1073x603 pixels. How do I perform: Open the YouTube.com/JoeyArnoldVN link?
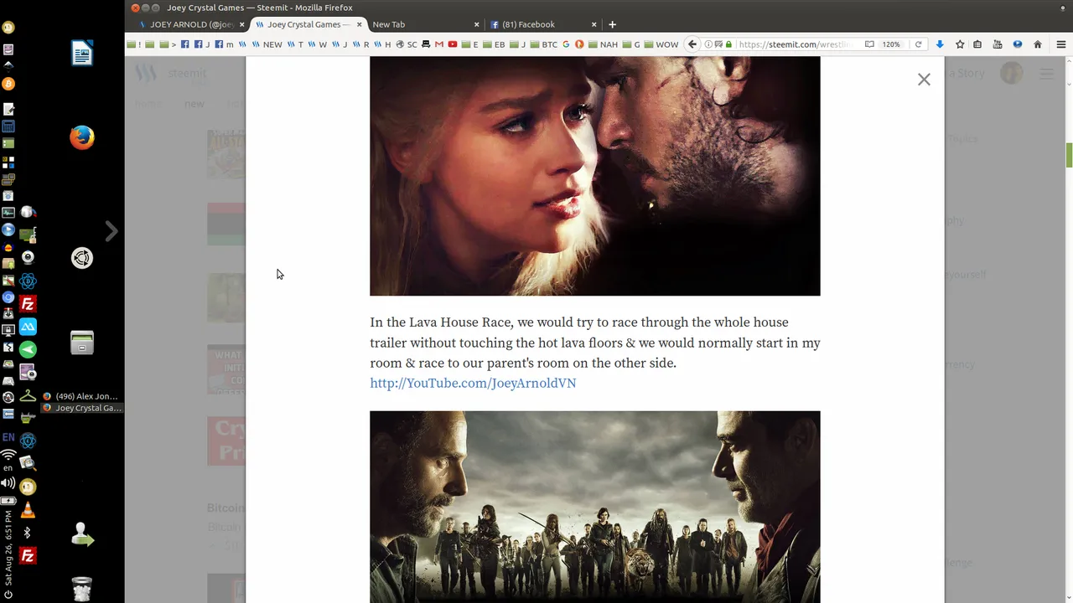coord(473,383)
